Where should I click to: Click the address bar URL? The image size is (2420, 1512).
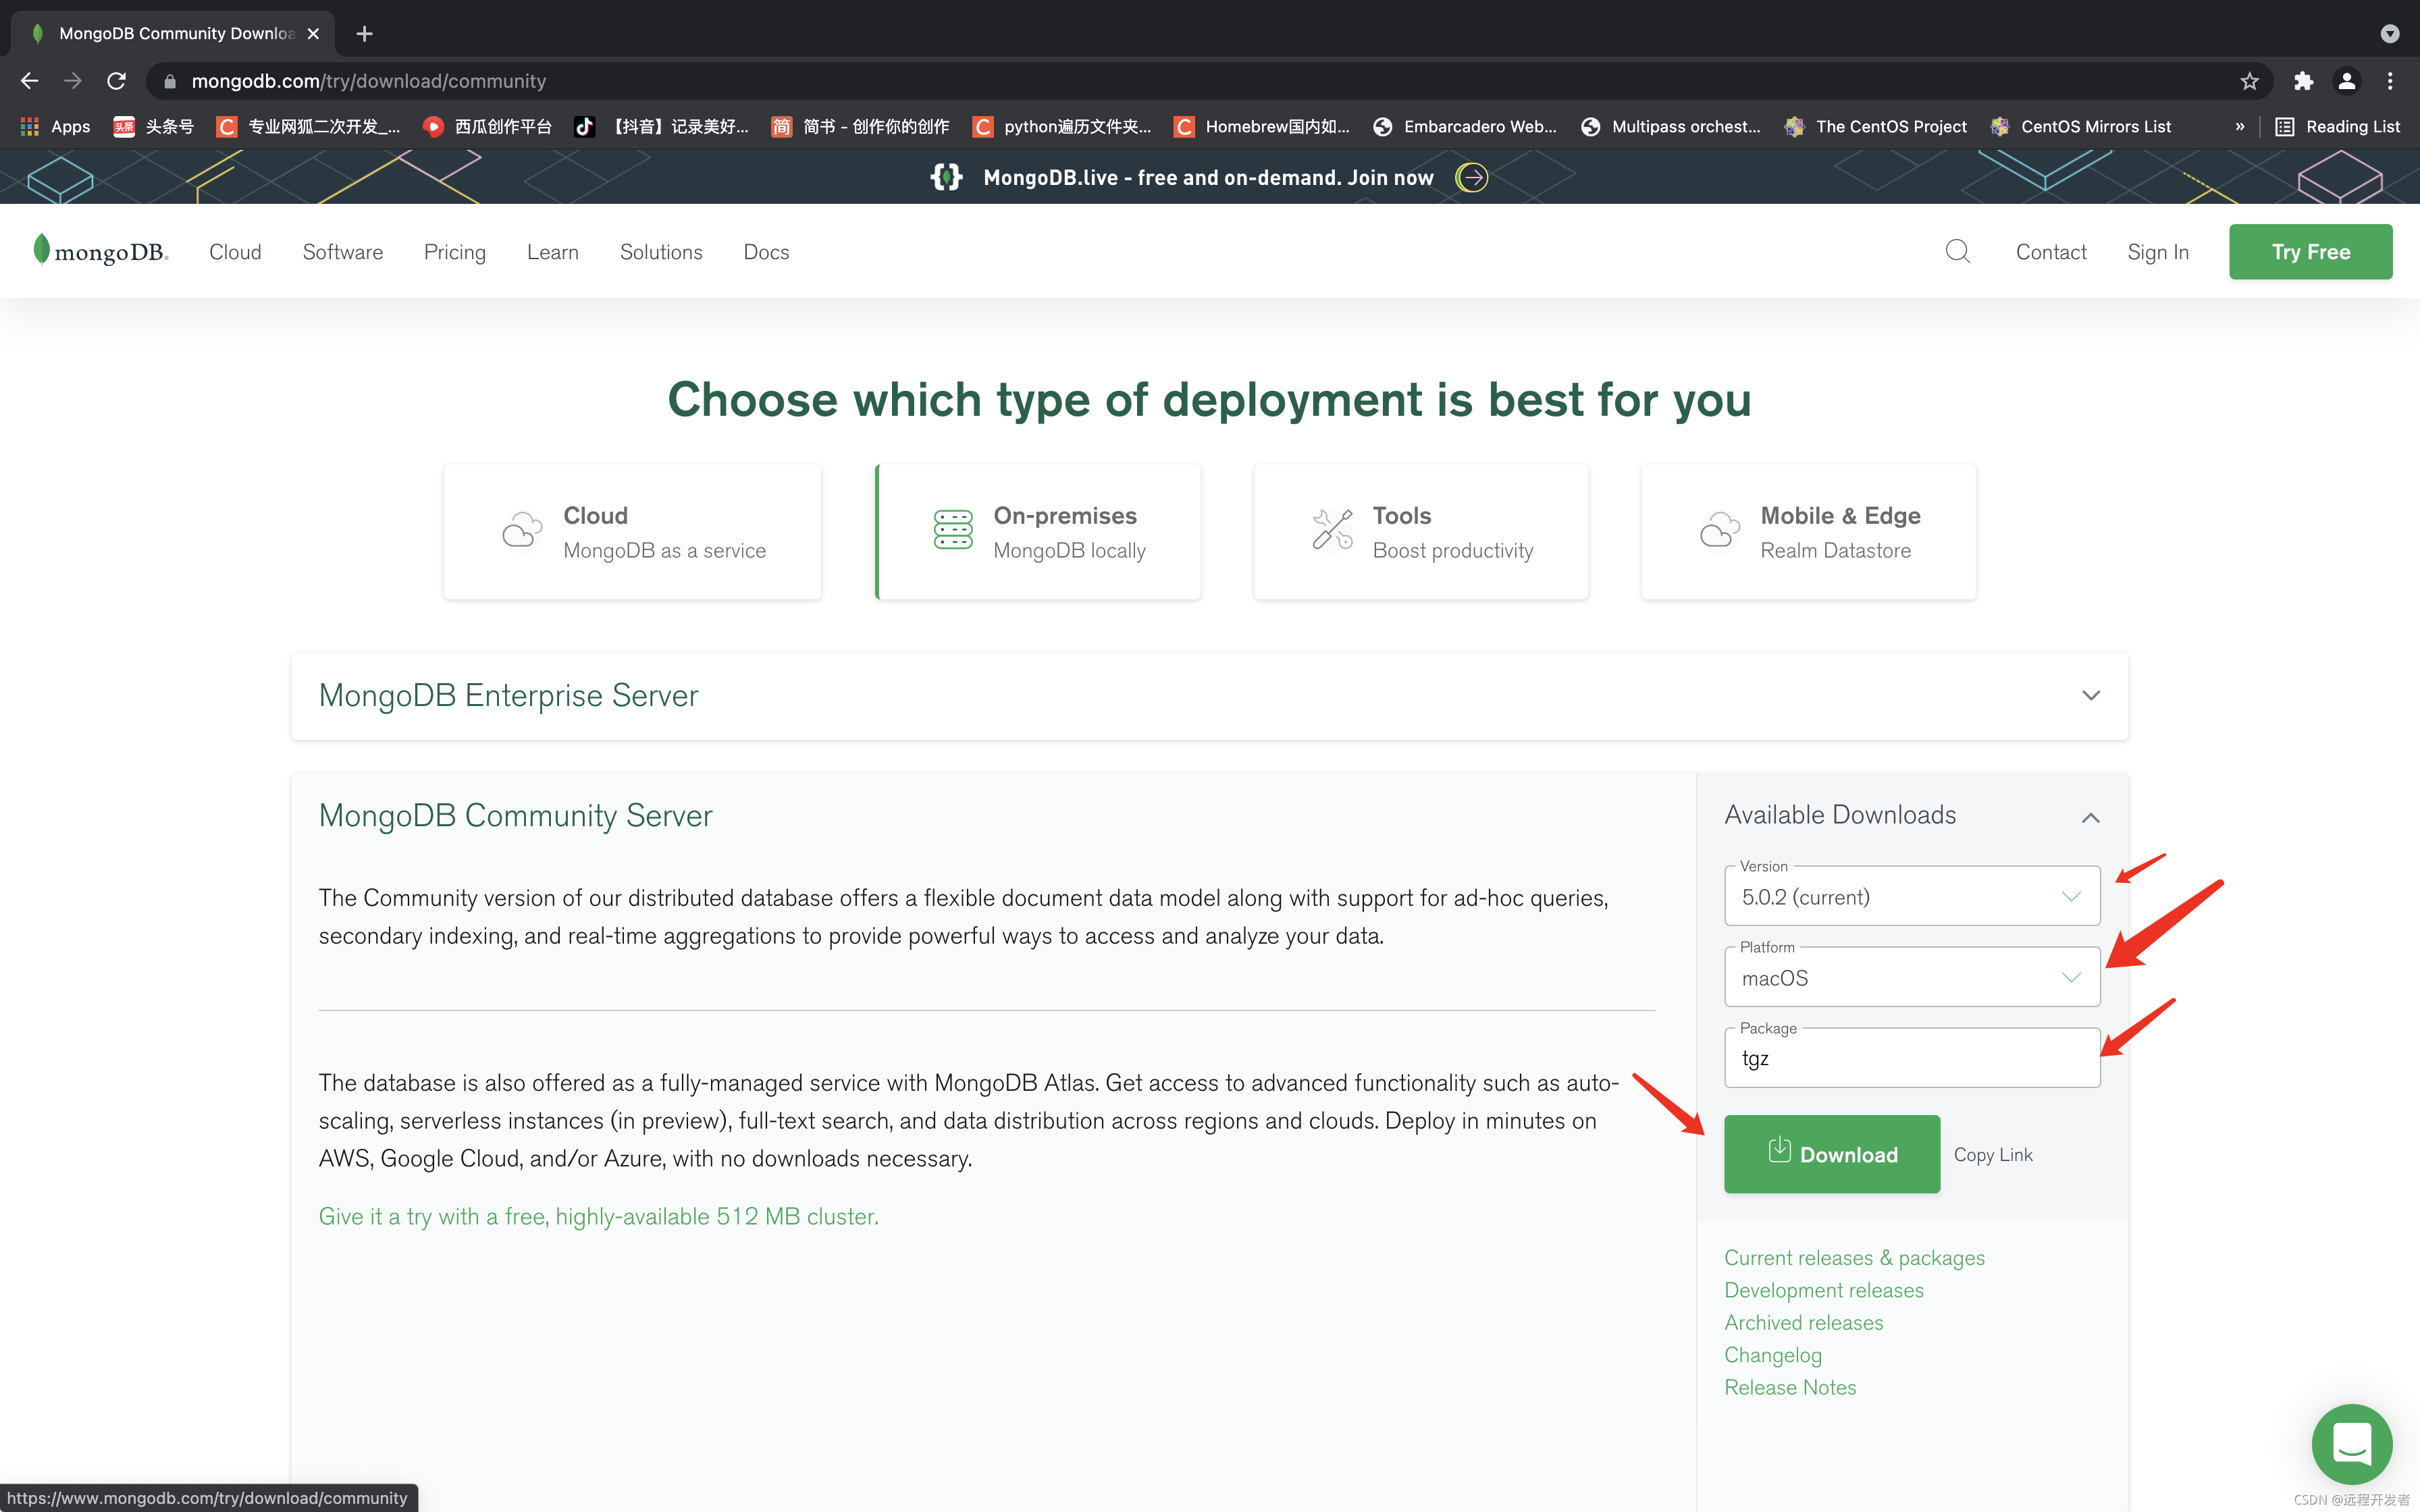(x=369, y=81)
